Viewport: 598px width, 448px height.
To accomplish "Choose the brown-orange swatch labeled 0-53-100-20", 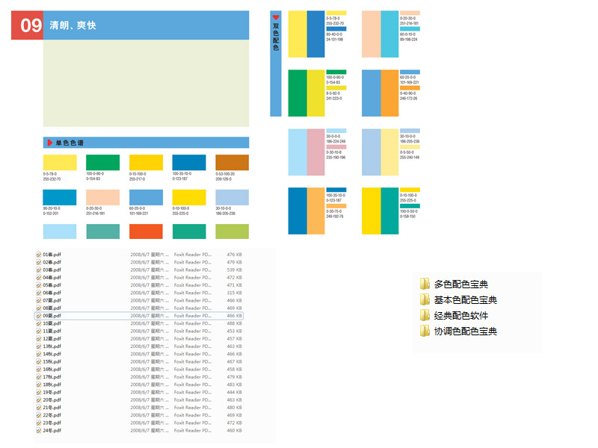I will point(232,162).
